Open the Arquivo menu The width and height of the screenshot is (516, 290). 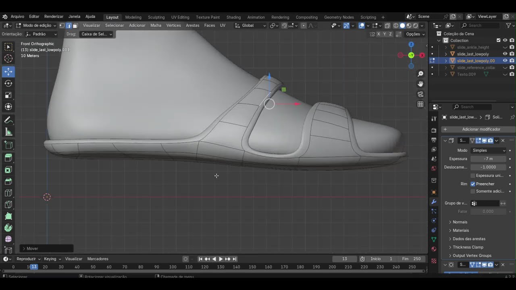17,17
